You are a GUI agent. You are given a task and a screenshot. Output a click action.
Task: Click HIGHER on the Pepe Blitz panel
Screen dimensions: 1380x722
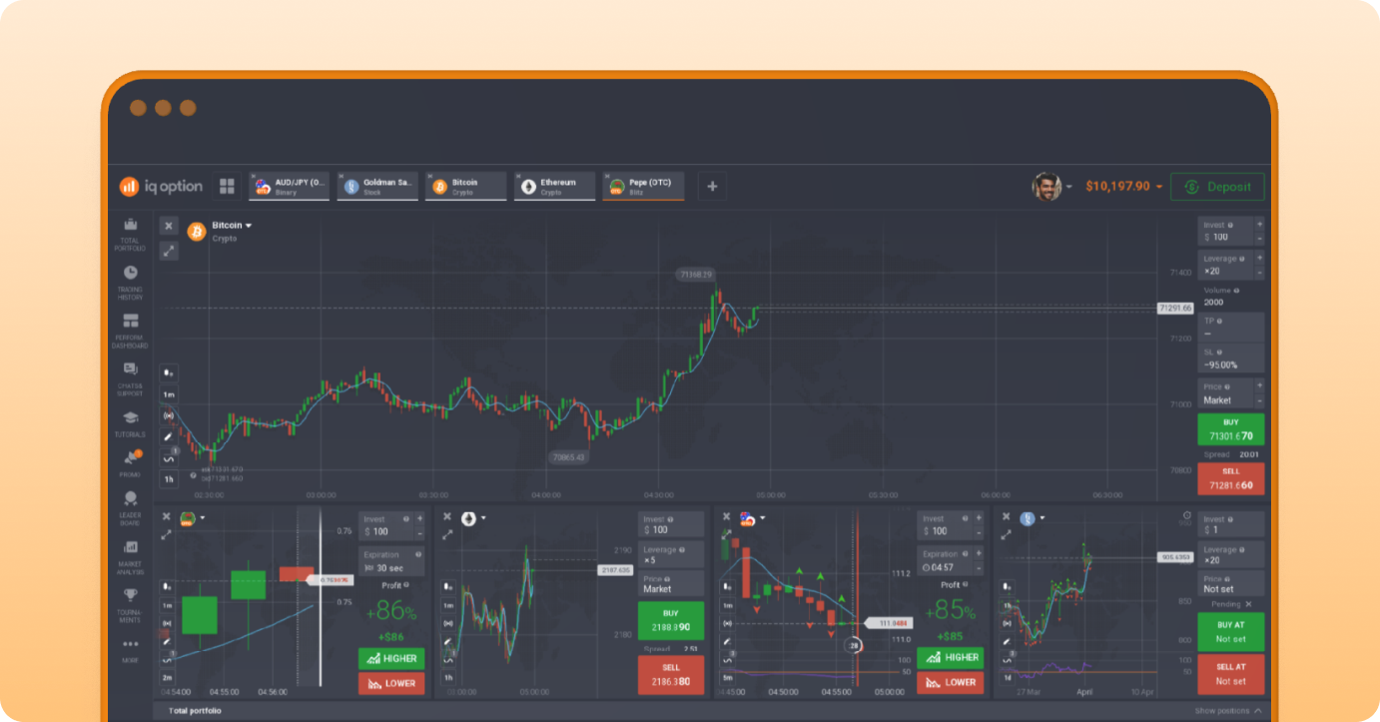391,658
